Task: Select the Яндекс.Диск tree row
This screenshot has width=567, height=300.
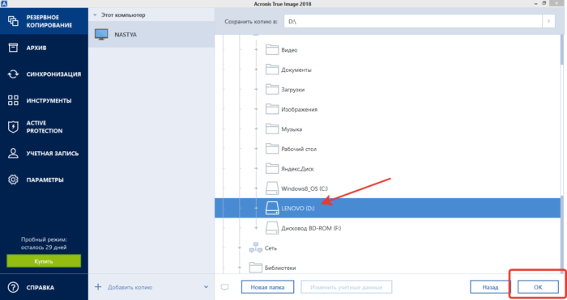Action: [388, 168]
